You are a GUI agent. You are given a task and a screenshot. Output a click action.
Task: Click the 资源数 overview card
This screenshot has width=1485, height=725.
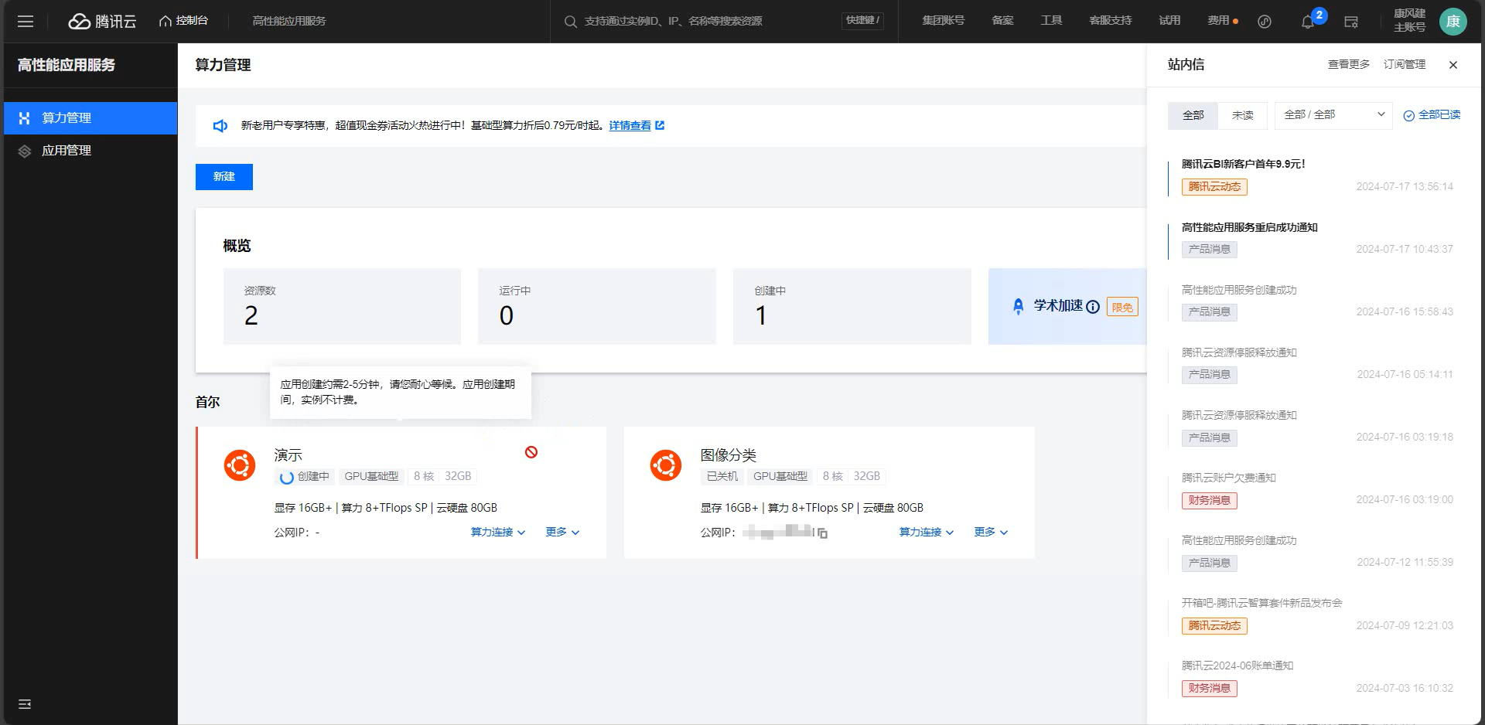tap(342, 306)
